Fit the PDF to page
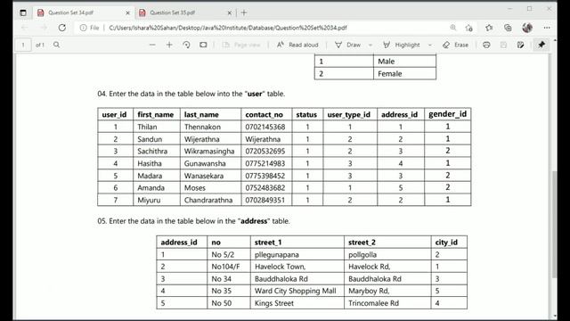 coord(203,45)
